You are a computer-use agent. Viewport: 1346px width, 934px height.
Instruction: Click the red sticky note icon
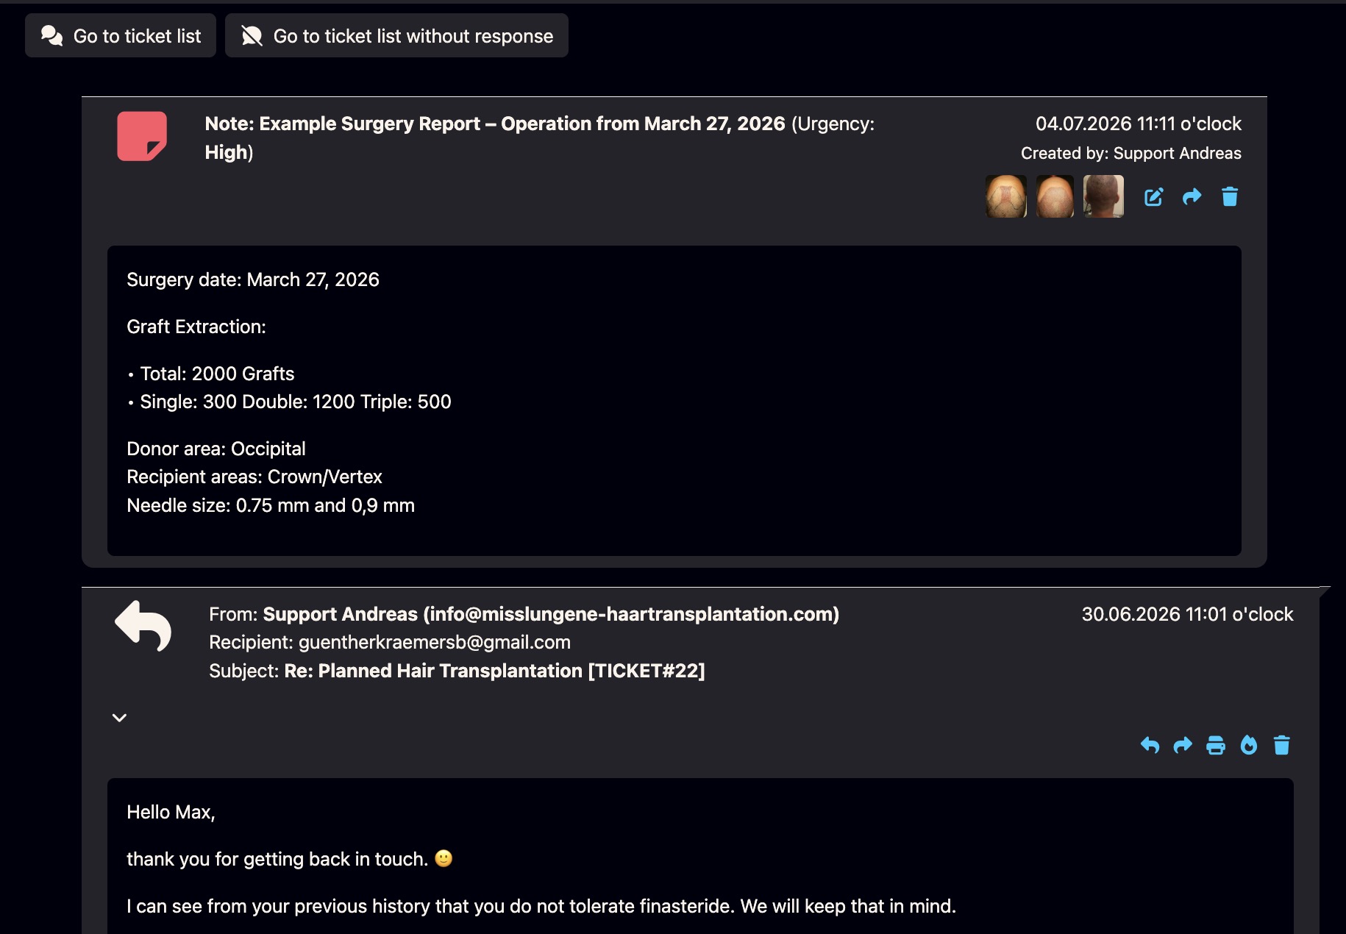(x=142, y=136)
